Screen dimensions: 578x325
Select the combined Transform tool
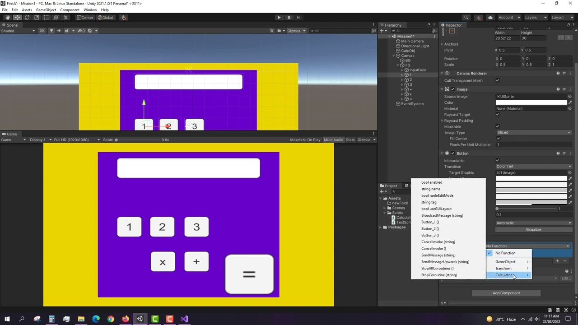(x=56, y=18)
